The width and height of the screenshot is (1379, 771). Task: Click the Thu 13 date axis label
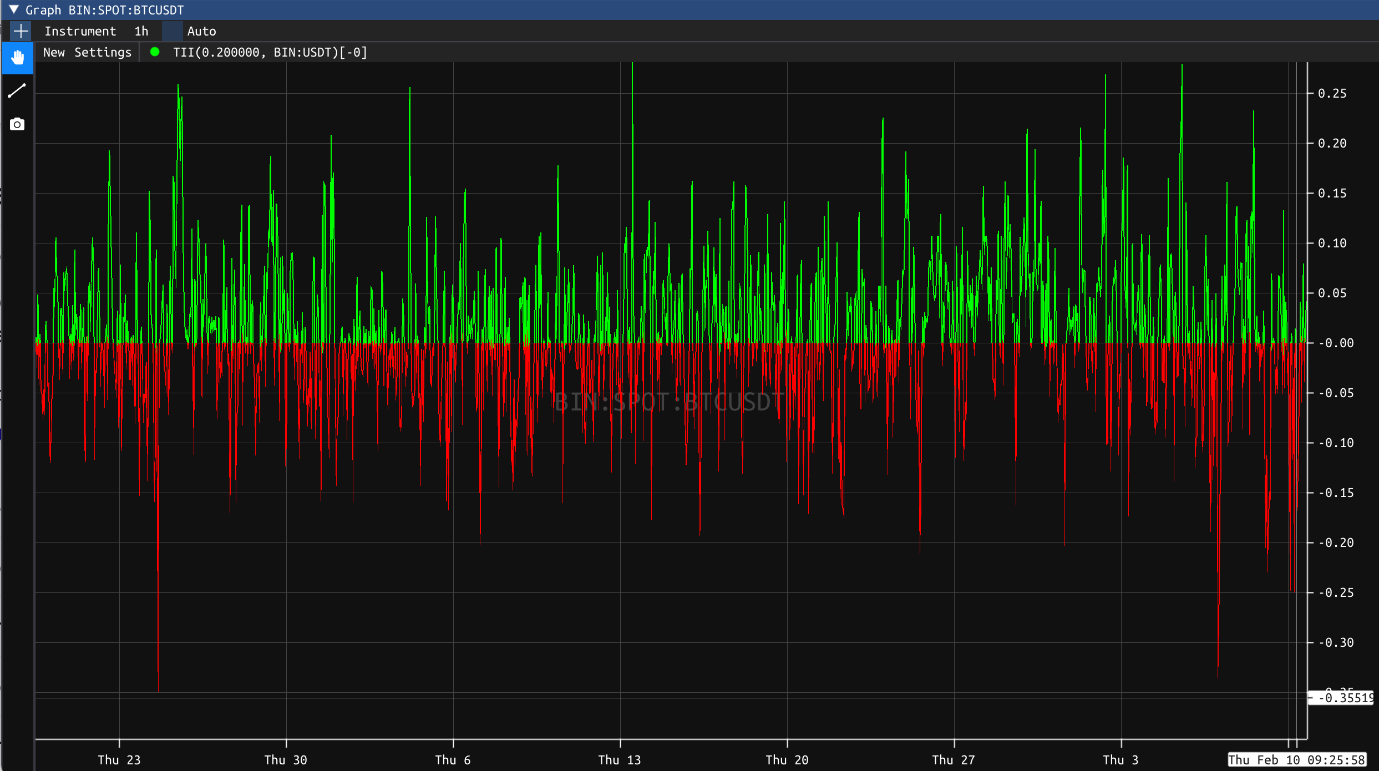click(x=620, y=760)
